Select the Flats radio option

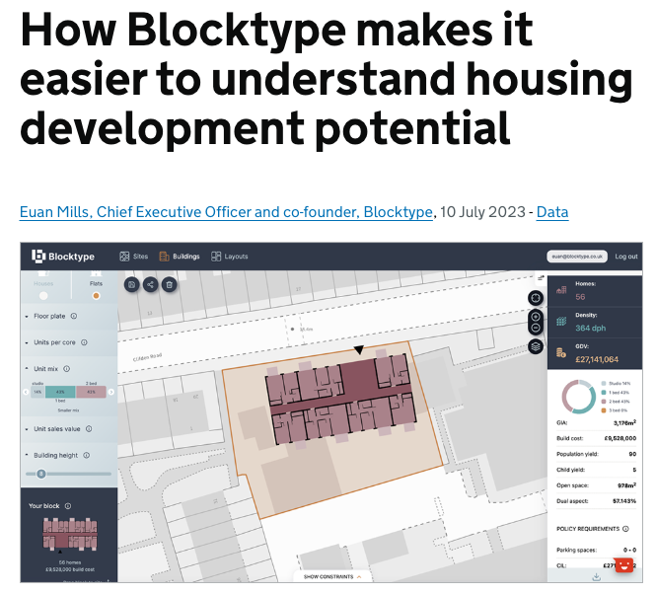click(x=97, y=296)
